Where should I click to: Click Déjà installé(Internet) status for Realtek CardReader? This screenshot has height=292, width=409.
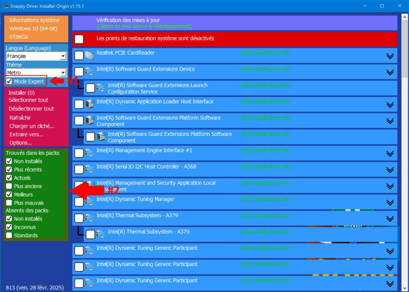[x=266, y=53]
